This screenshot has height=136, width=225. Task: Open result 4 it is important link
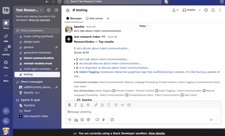114,68
